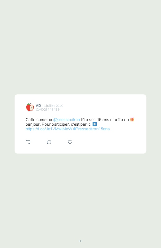Image resolution: width=161 pixels, height=248 pixels.
Task: Open the red apple profile avatar
Action: click(x=30, y=107)
